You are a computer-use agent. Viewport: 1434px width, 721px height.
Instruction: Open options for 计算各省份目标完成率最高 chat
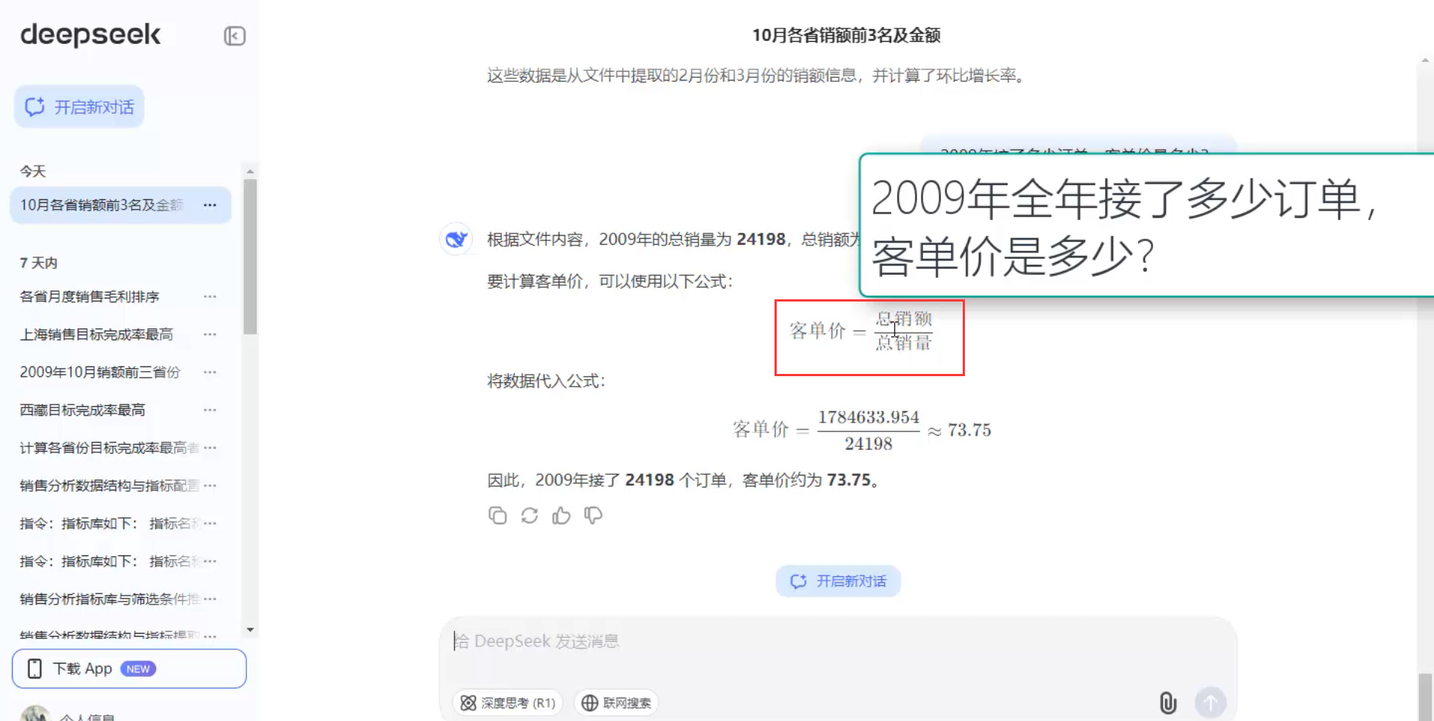[210, 448]
